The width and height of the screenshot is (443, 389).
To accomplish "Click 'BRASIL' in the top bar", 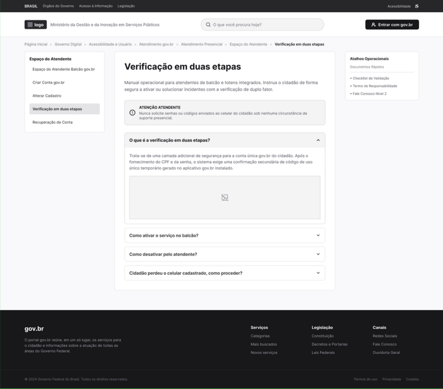I will 31,6.
